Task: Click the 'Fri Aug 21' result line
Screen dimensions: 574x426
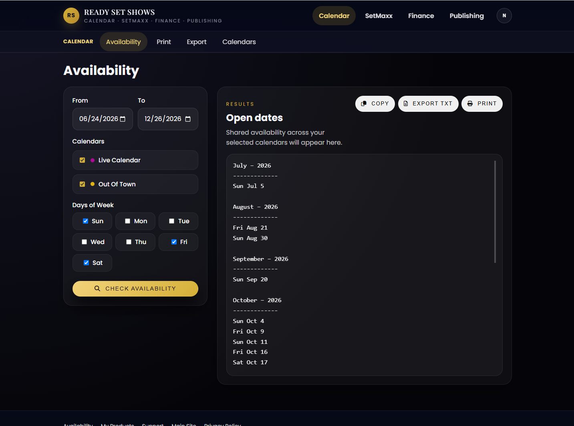Action: pyautogui.click(x=250, y=228)
